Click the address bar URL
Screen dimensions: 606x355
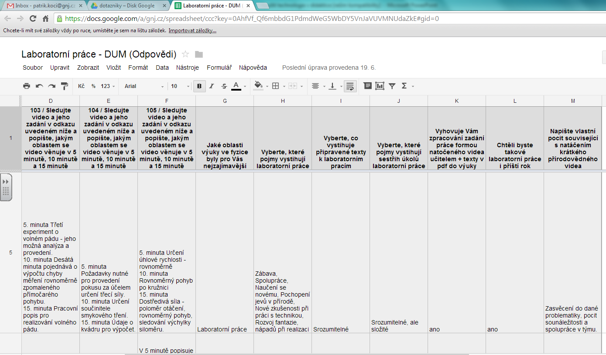tap(252, 19)
